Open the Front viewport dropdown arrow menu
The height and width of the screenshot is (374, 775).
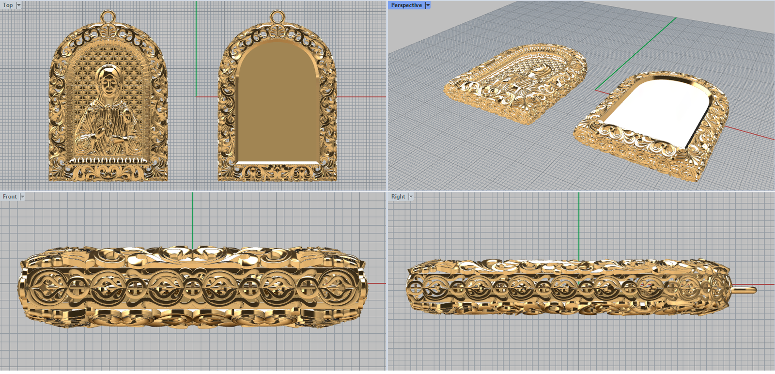point(22,197)
